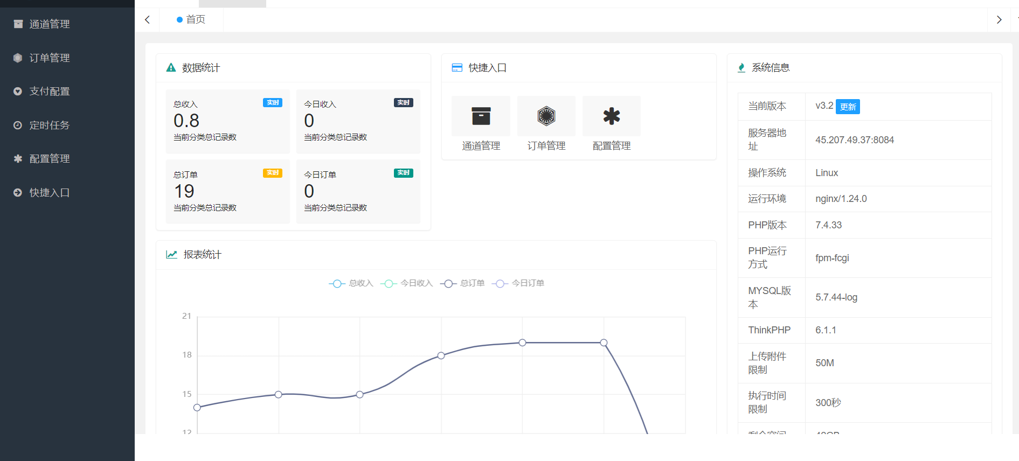Click the 报表统计 line chart icon
The height and width of the screenshot is (461, 1019).
(171, 254)
